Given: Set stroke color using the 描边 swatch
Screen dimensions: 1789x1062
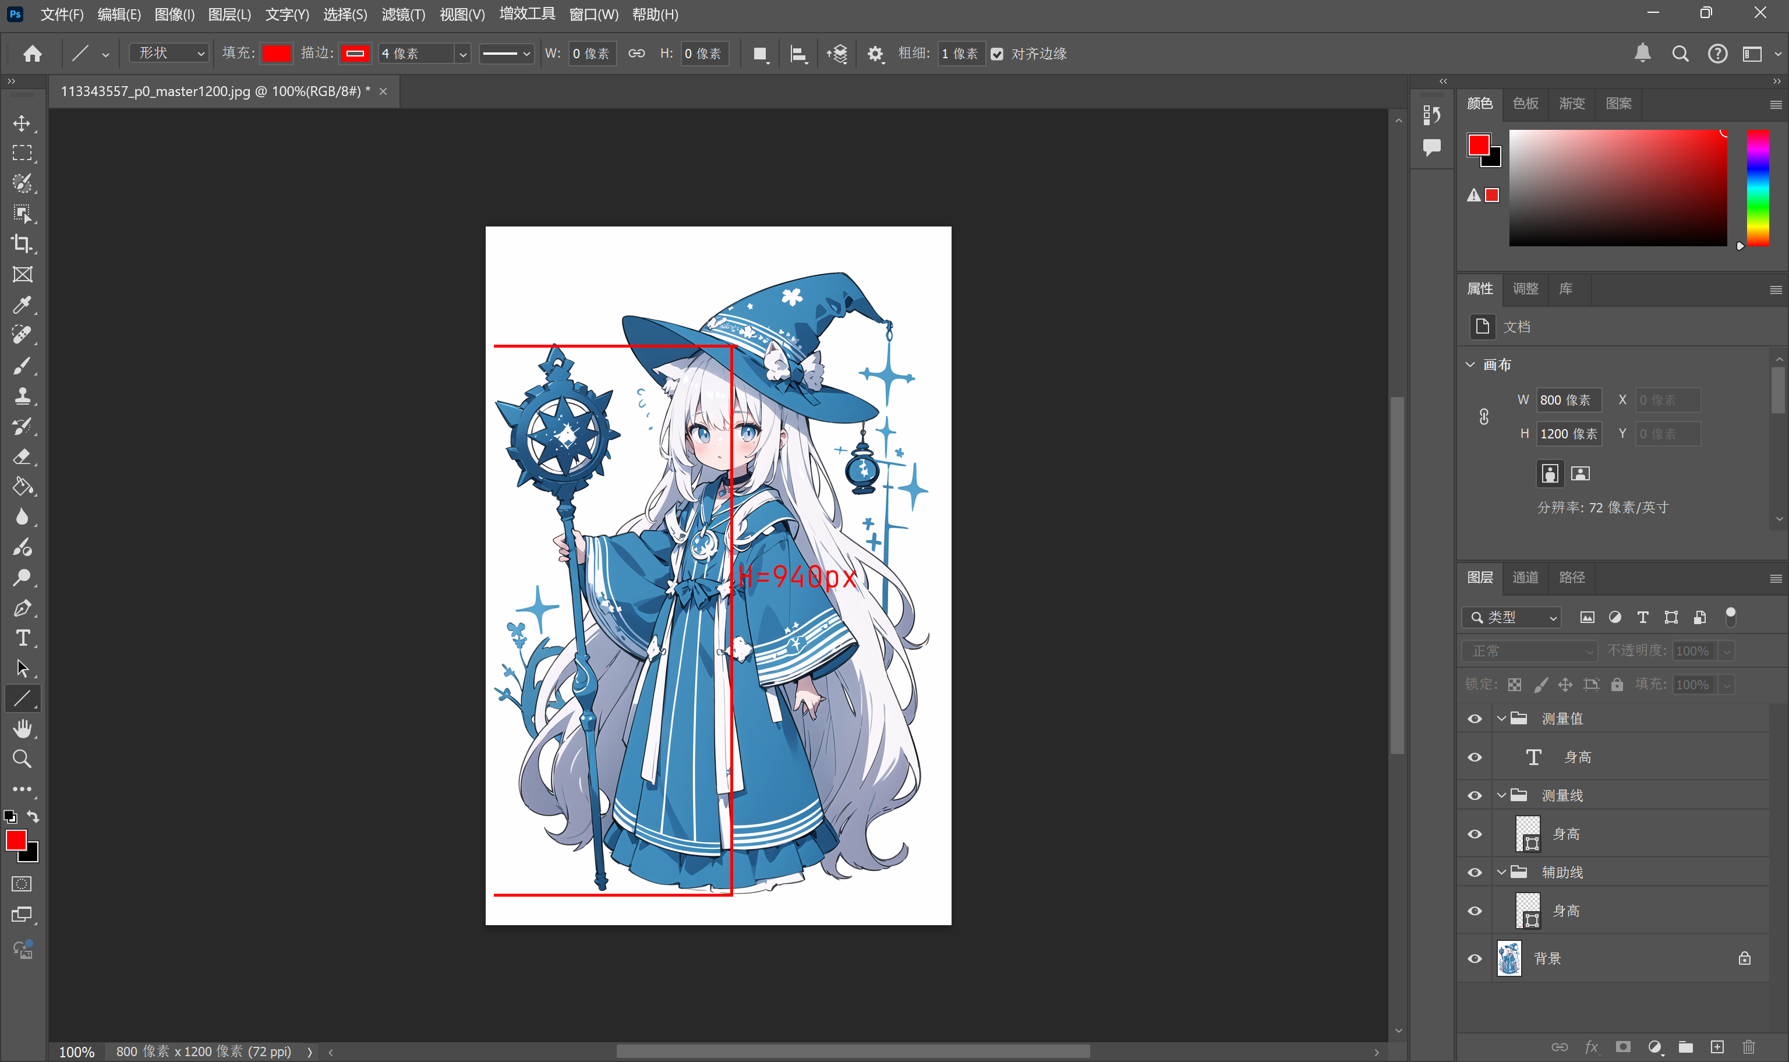Looking at the screenshot, I should 355,53.
